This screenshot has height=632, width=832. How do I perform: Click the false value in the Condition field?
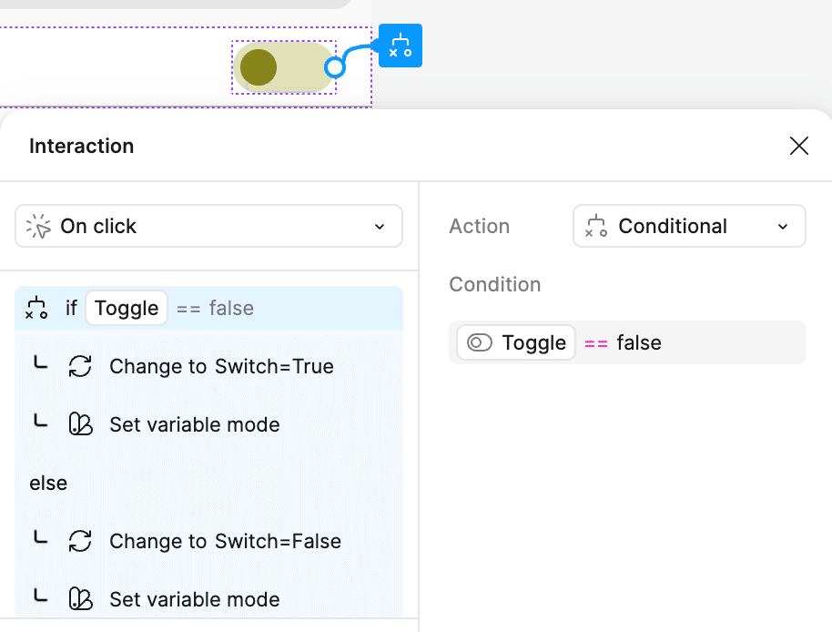[x=639, y=342]
